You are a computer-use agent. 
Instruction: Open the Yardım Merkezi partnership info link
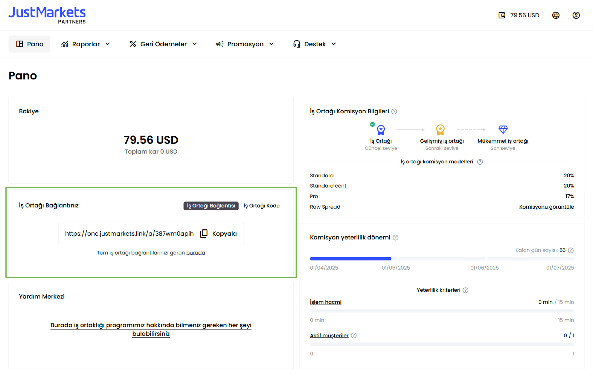[x=151, y=329]
